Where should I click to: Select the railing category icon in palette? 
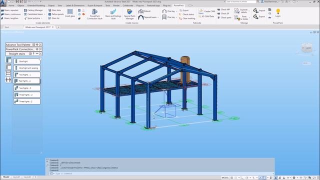[x=8, y=73]
